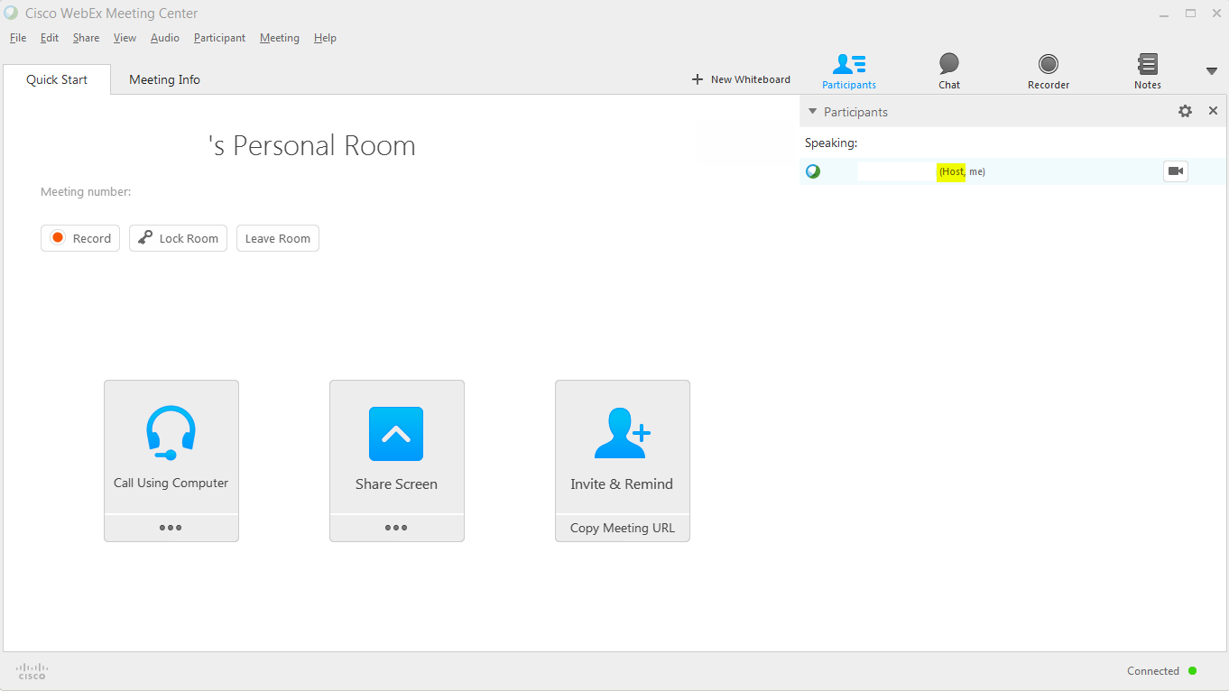Maximize the WebEx Meeting Center window
The width and height of the screenshot is (1229, 691).
pos(1190,13)
